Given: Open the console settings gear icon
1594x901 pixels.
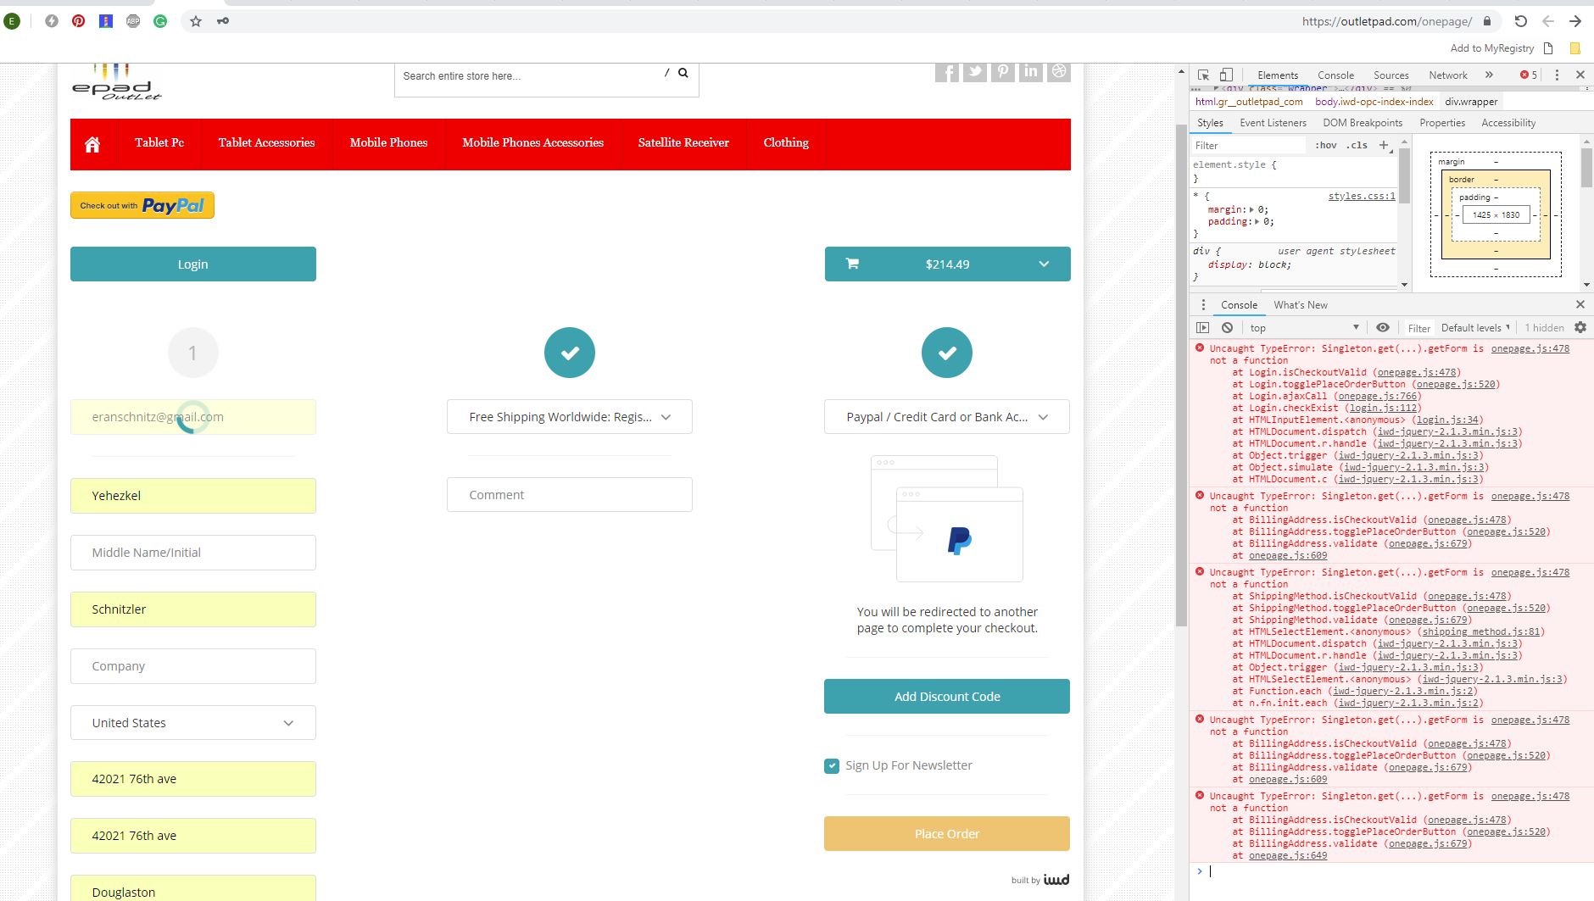Looking at the screenshot, I should tap(1580, 327).
